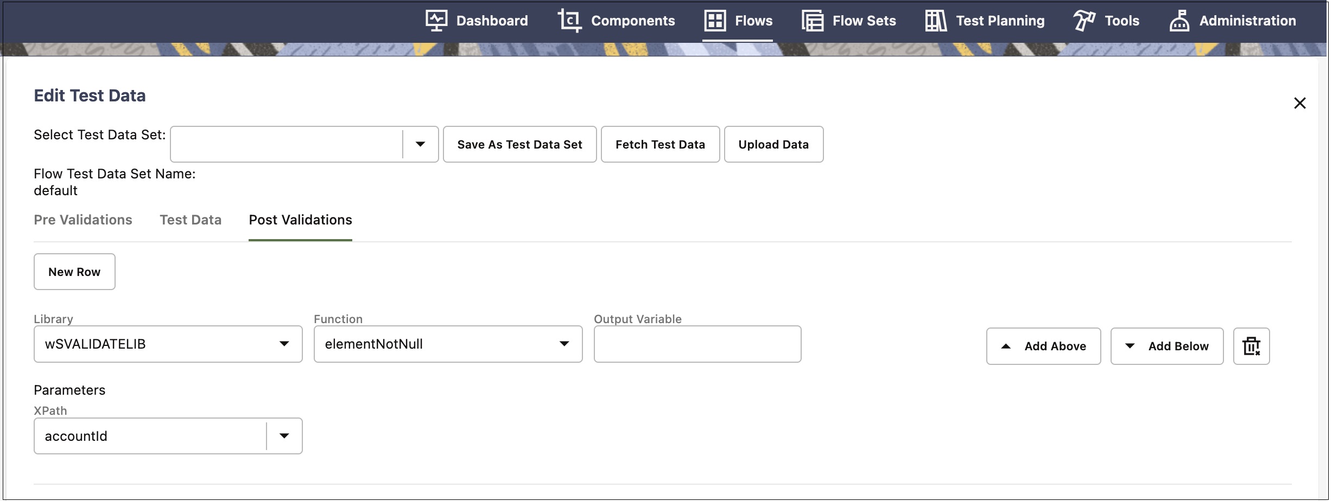Switch to the Test Data tab
The image size is (1332, 501).
click(191, 220)
